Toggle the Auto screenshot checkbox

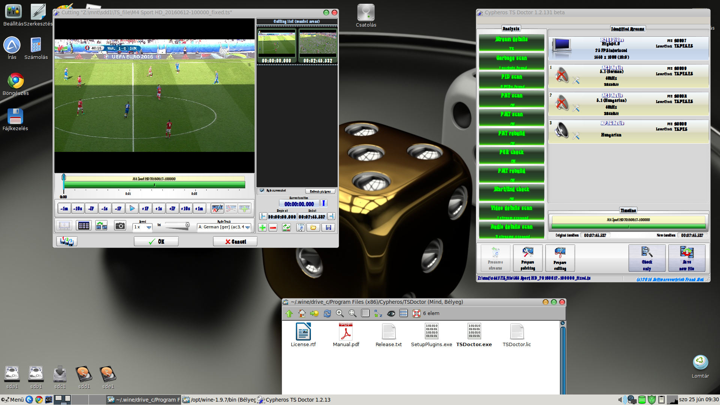[262, 190]
